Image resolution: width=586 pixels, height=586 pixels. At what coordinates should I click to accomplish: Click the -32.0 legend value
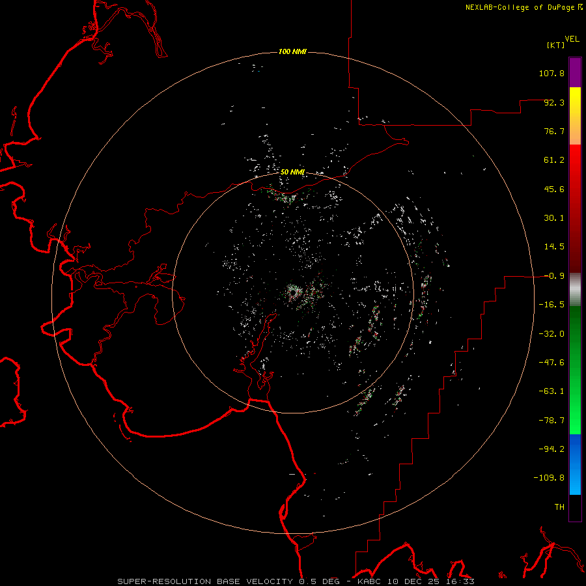(551, 334)
